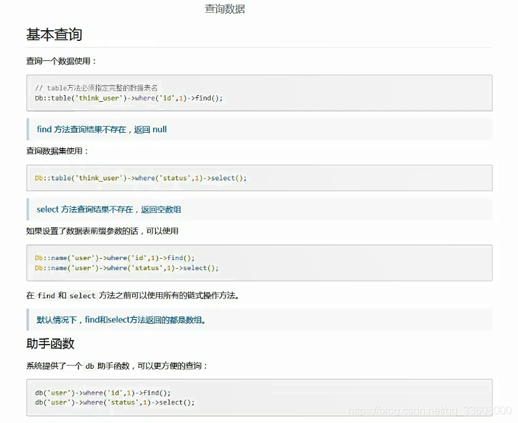
Task: Click code line db('user')->where('id',1)->find();
Action: 103,393
